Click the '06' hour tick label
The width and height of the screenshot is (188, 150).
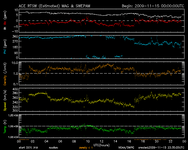click(60, 142)
